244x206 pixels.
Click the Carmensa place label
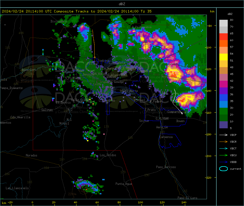pos(166,137)
